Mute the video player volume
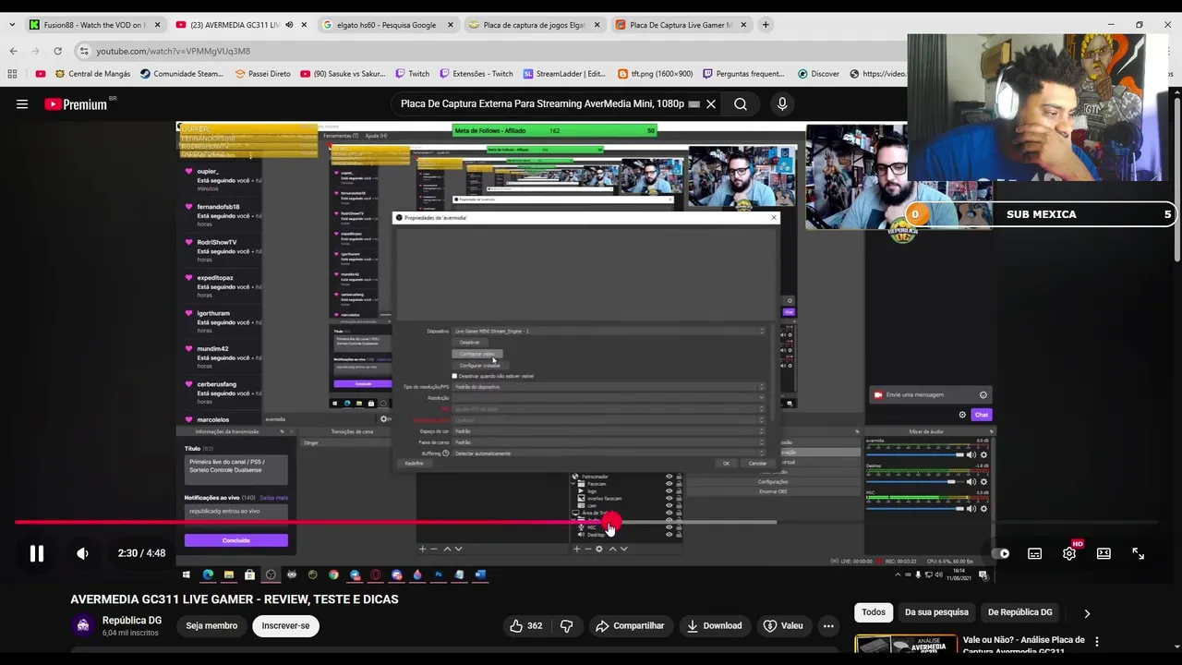The width and height of the screenshot is (1182, 665). (x=82, y=553)
